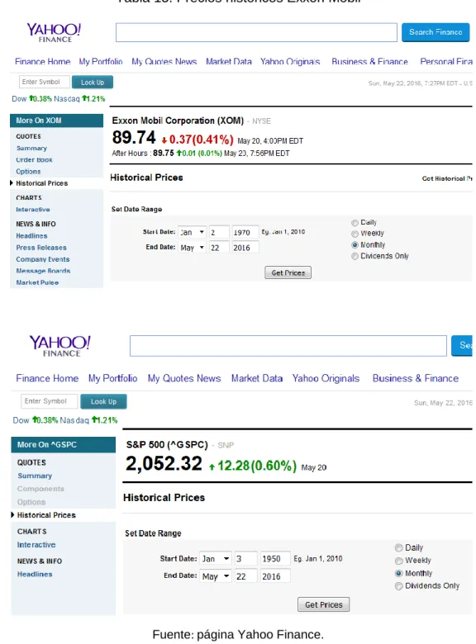This screenshot has height=644, width=476.
Task: Open Business & Finance in the S&P 500 page navigation
Action: tap(415, 378)
